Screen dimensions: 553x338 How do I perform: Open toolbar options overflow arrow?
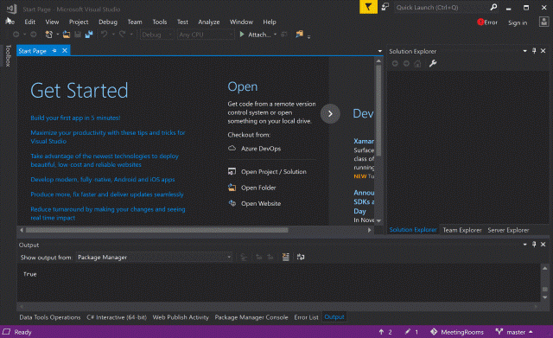[x=308, y=36]
